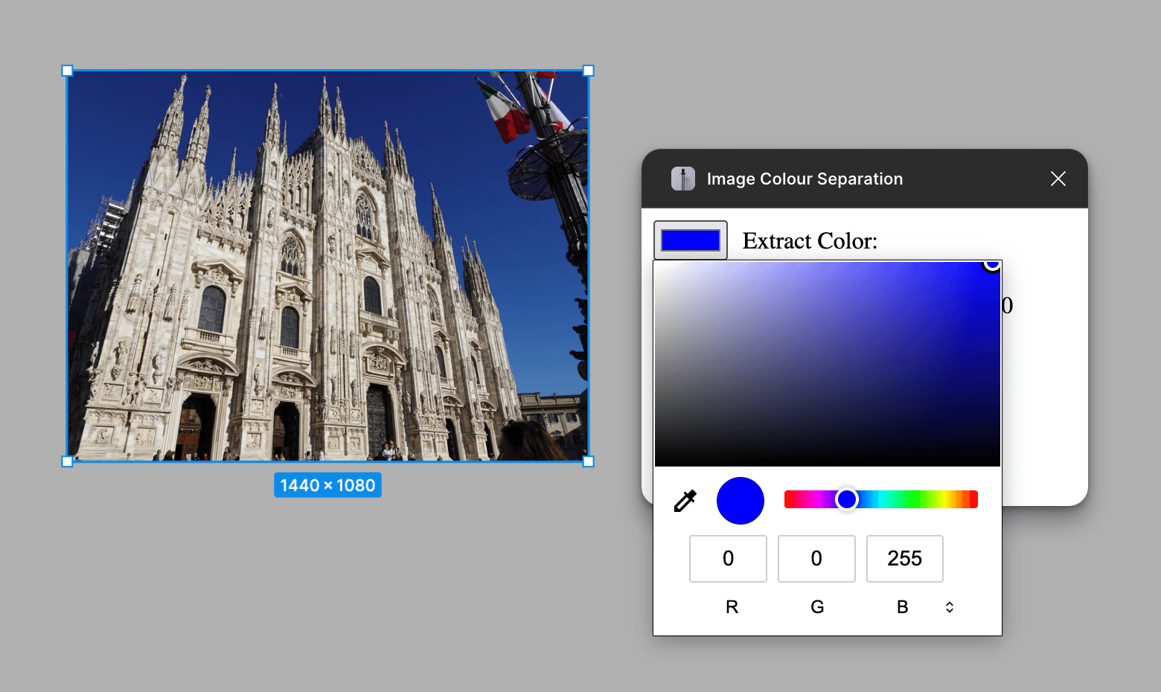Click the top-right selection handle of image
The height and width of the screenshot is (692, 1161).
[x=589, y=71]
